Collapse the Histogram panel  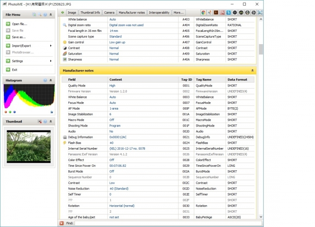coord(51,80)
